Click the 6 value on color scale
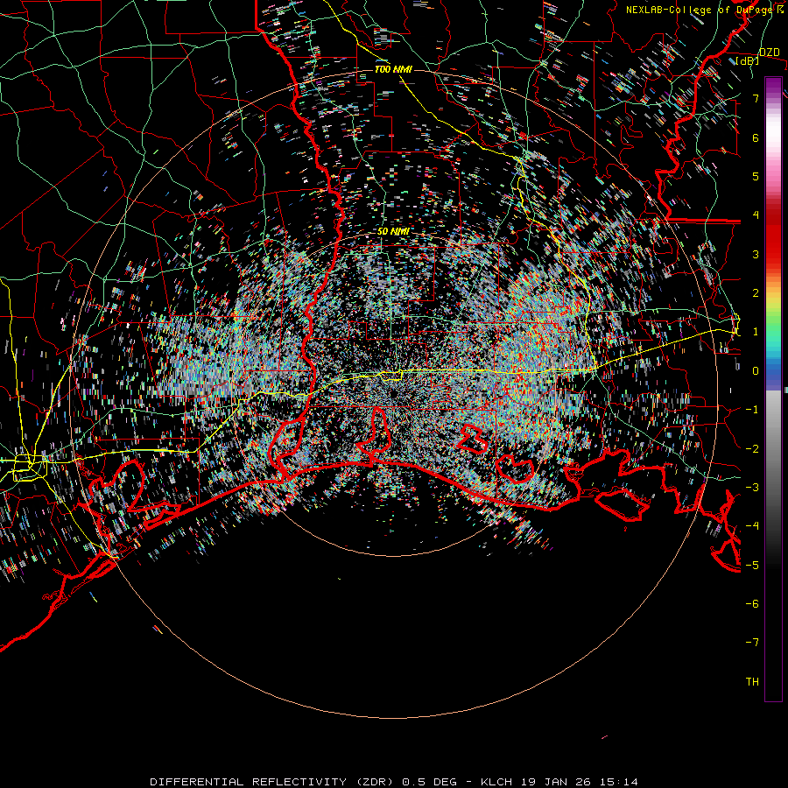The height and width of the screenshot is (788, 788). click(x=756, y=137)
